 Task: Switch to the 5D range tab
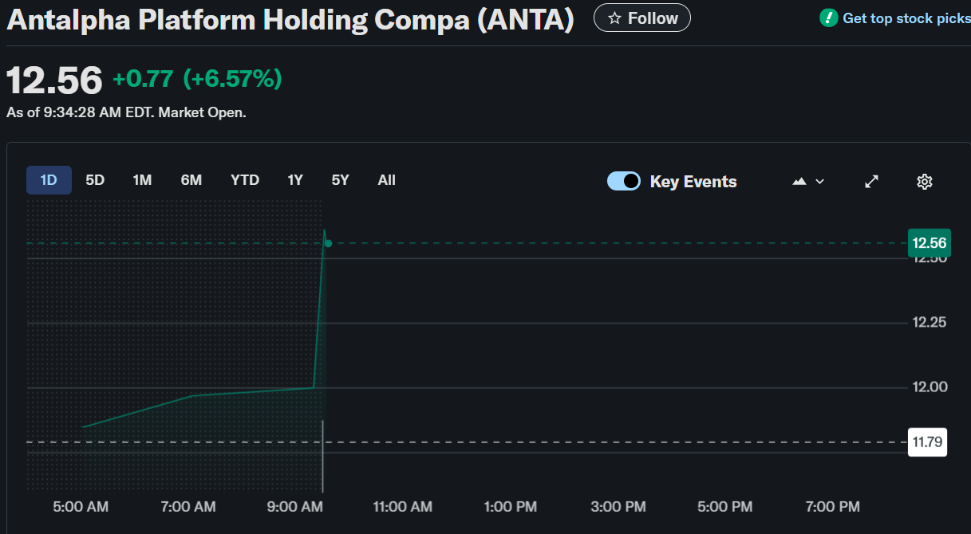tap(95, 180)
